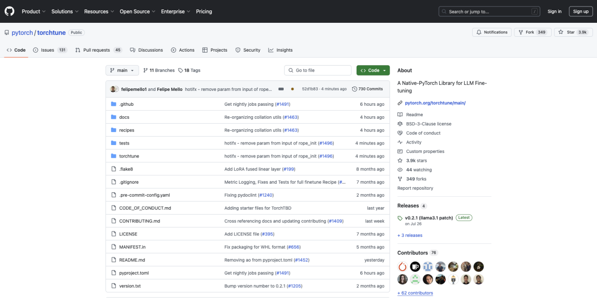The height and width of the screenshot is (298, 597).
Task: Click the folder icon for .github
Action: (113, 104)
